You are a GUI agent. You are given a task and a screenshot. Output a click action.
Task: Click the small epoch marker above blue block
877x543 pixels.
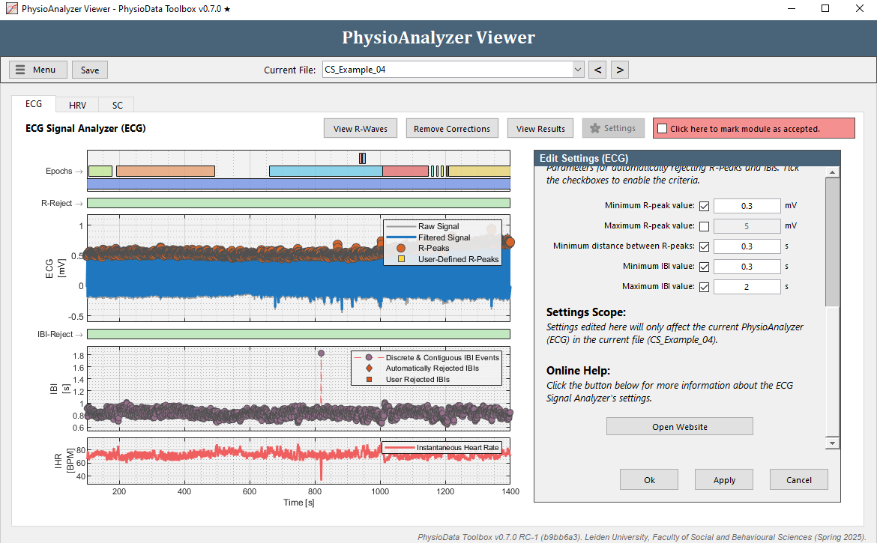(x=363, y=159)
